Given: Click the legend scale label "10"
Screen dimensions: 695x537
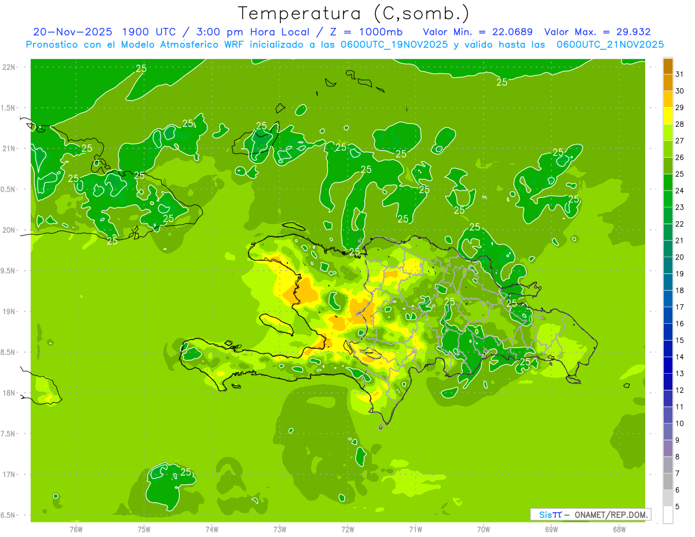Looking at the screenshot, I should 680,423.
